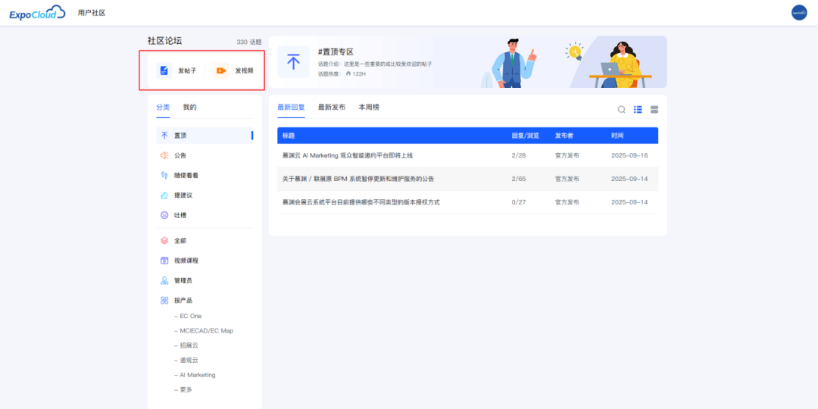Screen dimensions: 818x409
Task: Click the user avatar at top right
Action: tap(799, 12)
